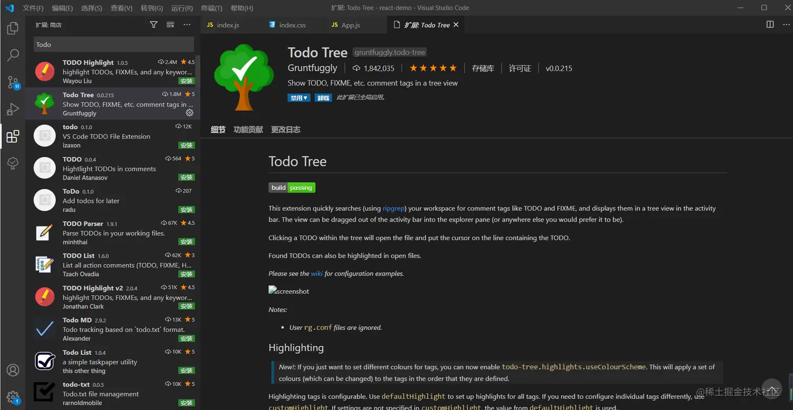Select the 细节 details tab

click(218, 130)
